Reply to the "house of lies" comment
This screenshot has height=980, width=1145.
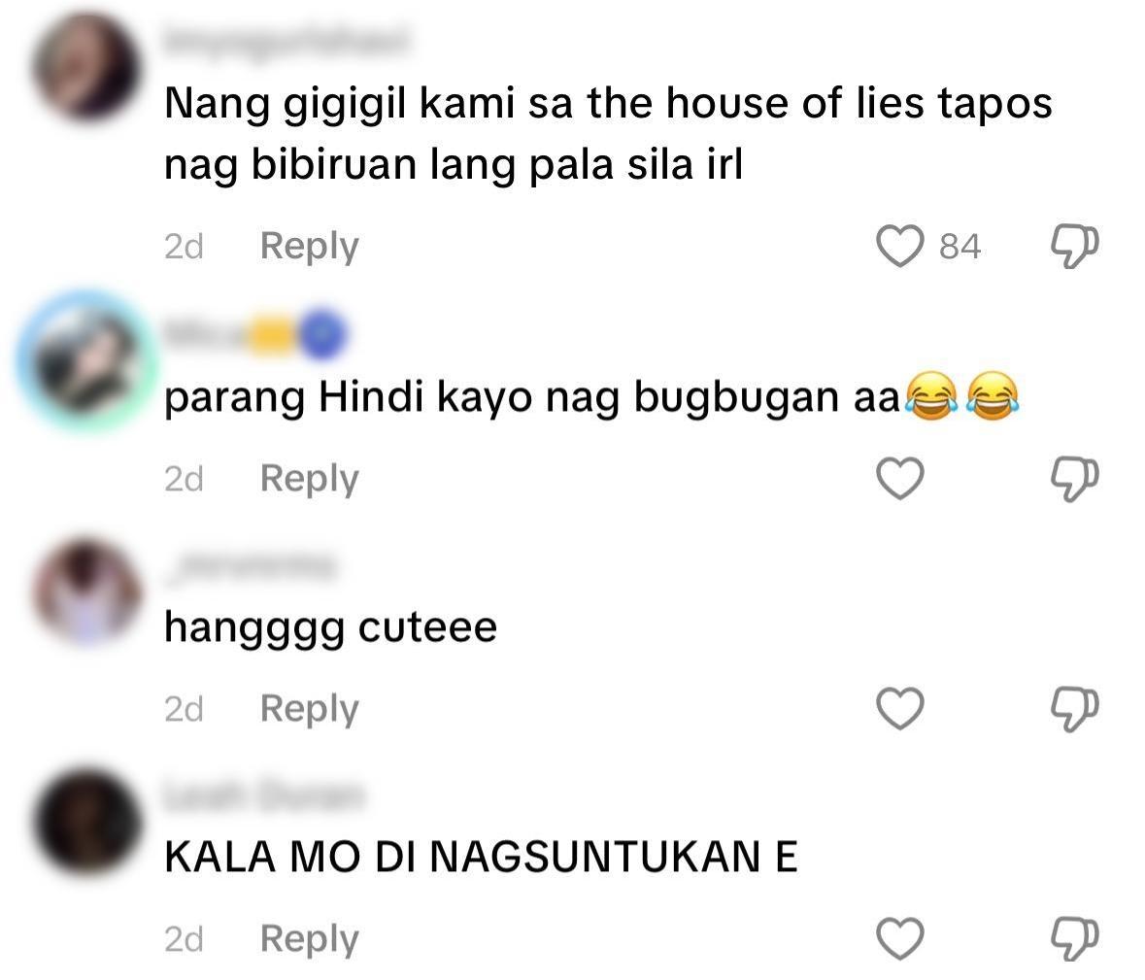point(309,247)
